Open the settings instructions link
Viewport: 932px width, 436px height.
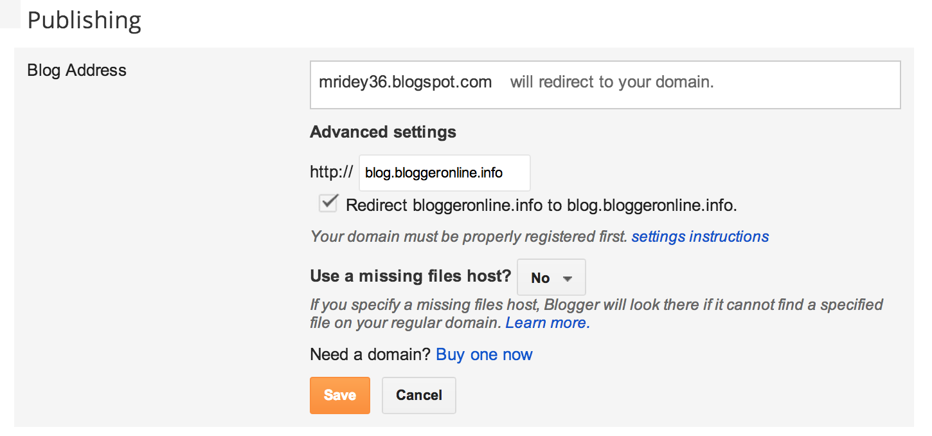pyautogui.click(x=700, y=237)
